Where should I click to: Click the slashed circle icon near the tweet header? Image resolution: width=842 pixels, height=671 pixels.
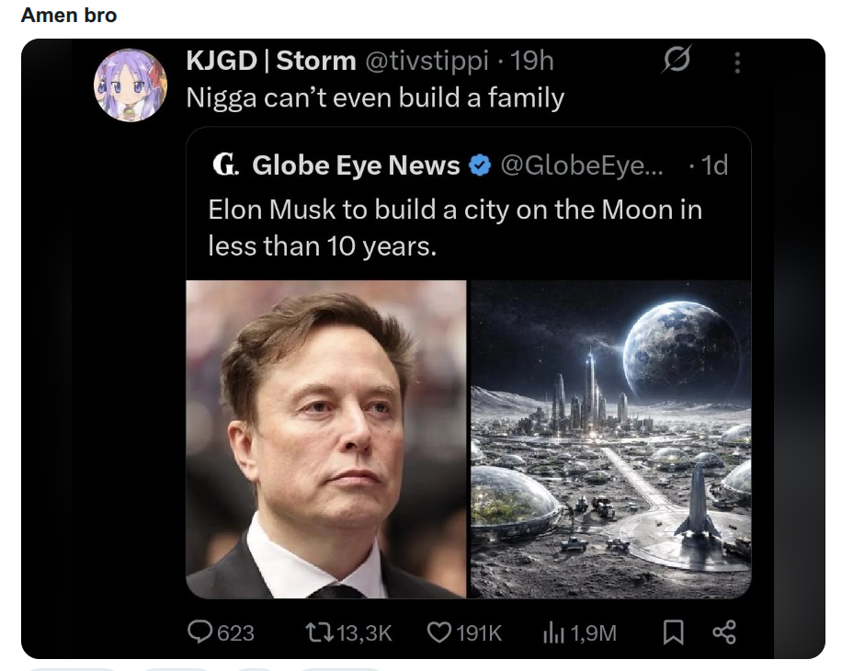click(x=677, y=59)
